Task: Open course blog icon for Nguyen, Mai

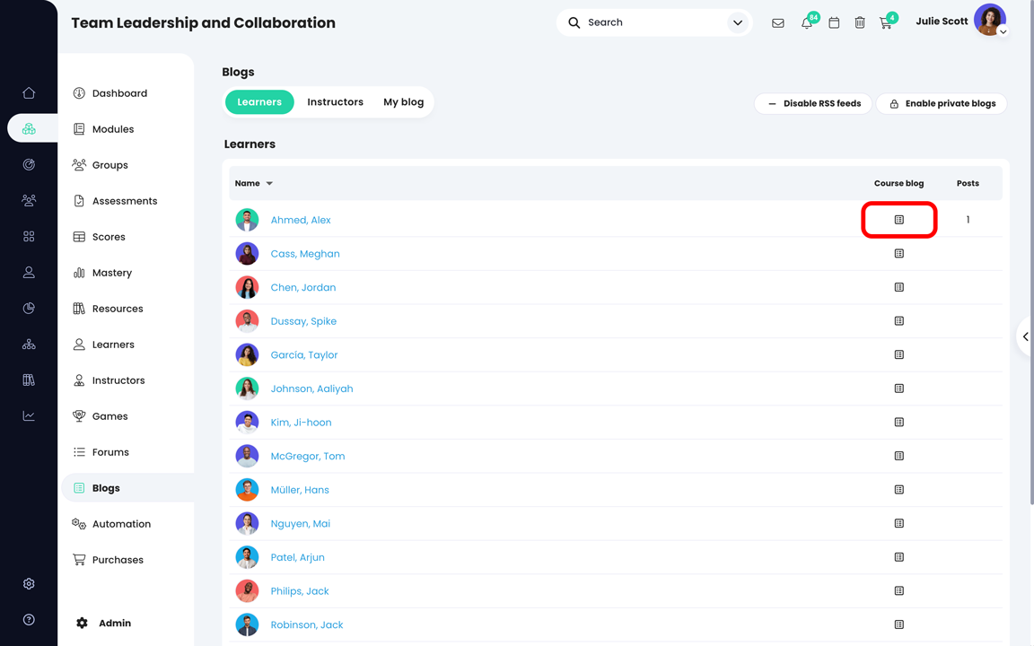Action: [x=898, y=523]
